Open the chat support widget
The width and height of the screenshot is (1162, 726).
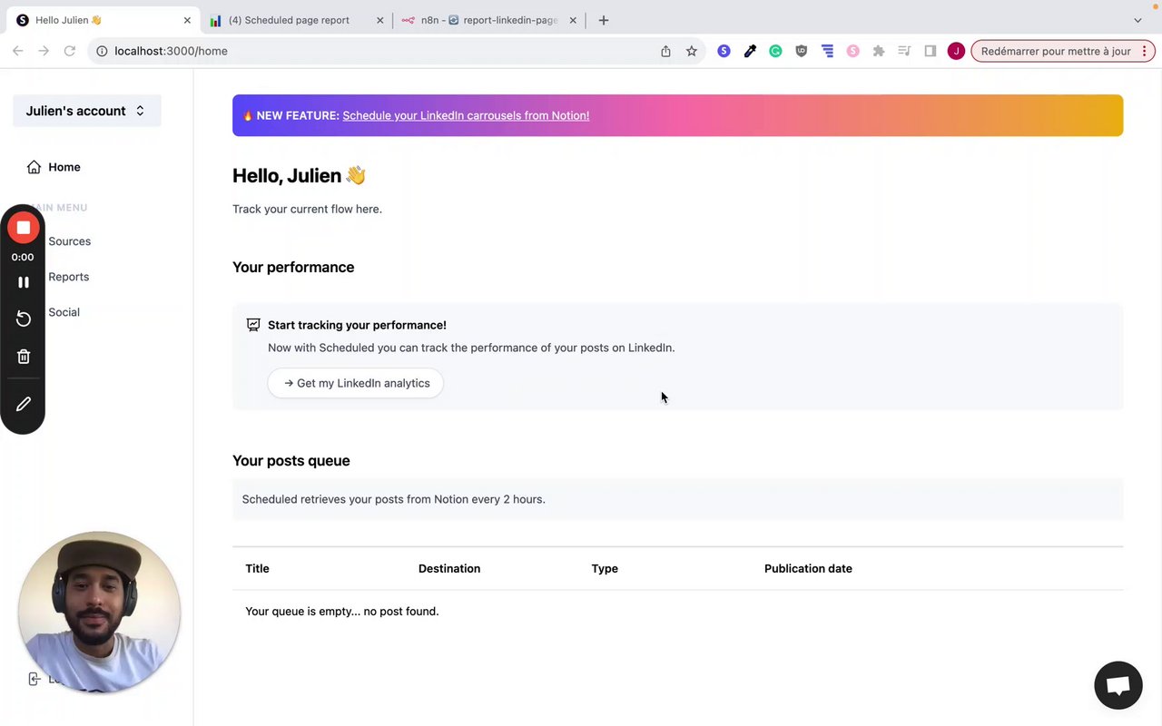click(x=1118, y=685)
